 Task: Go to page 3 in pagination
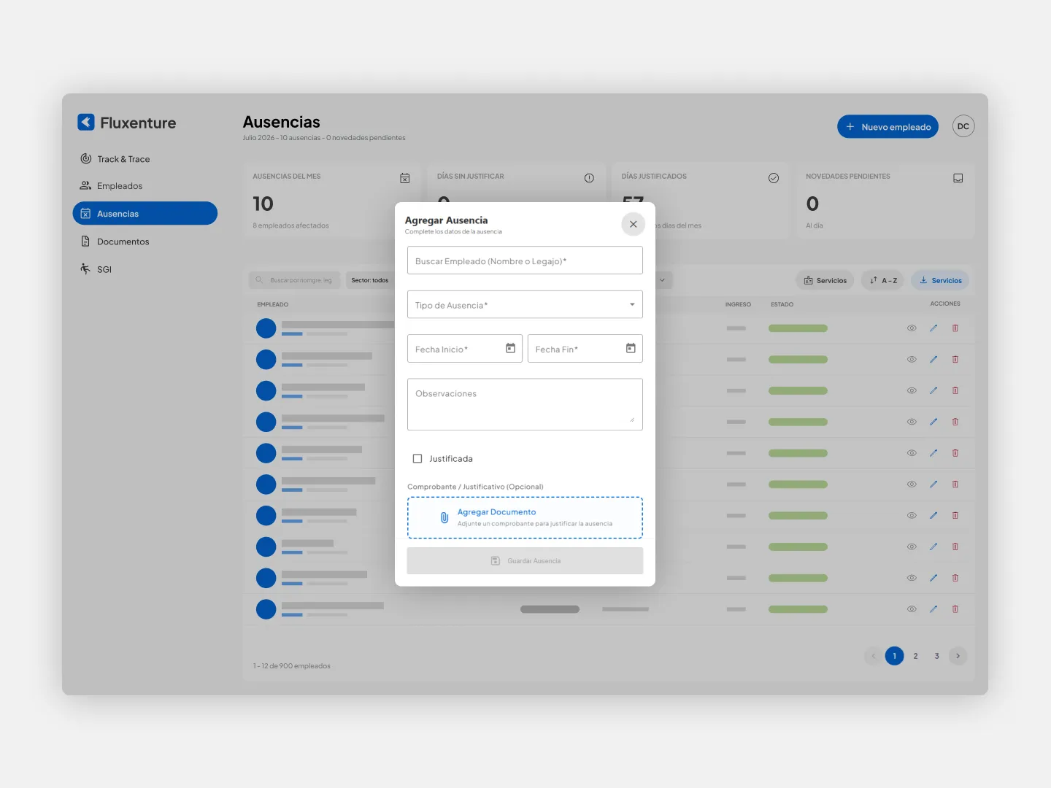[x=936, y=656]
